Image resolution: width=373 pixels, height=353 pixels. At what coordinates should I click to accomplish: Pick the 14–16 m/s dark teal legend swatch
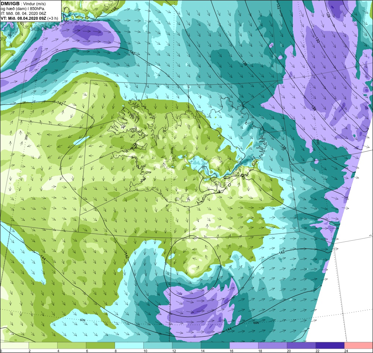pyautogui.click(x=215, y=345)
